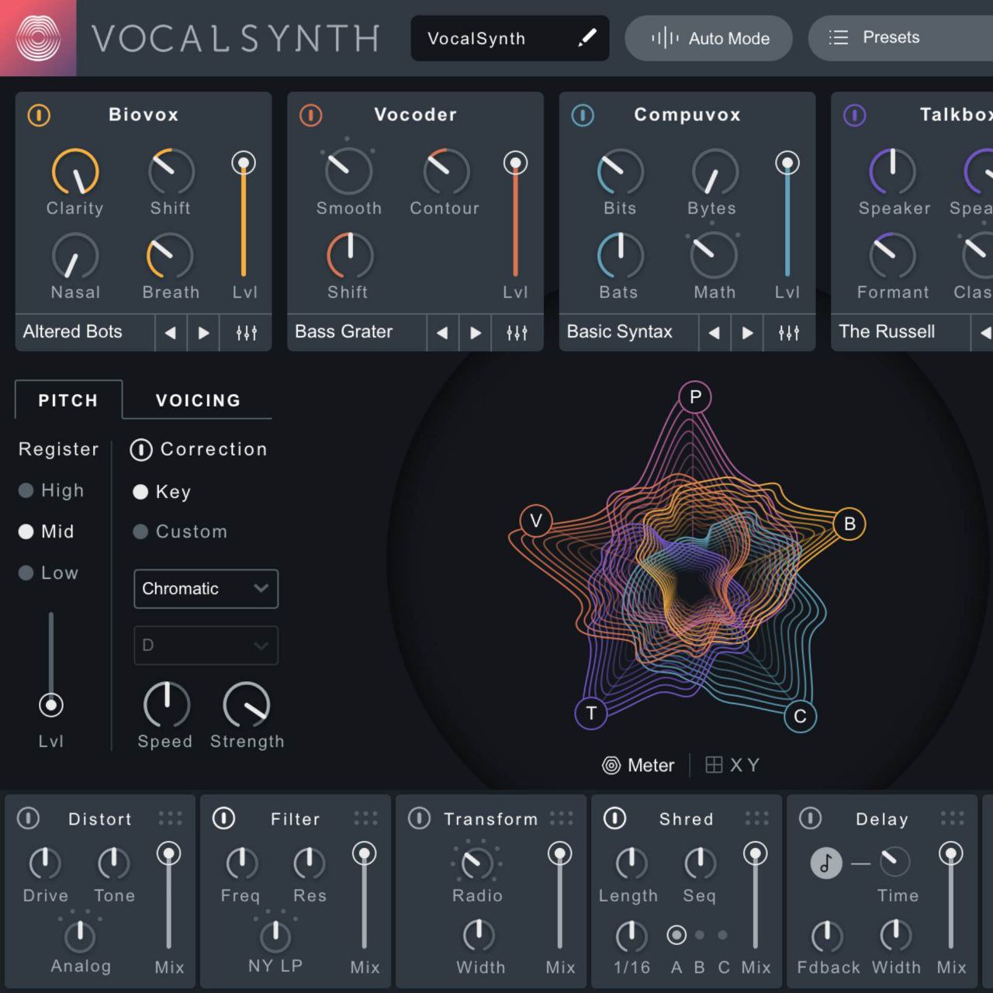993x993 pixels.
Task: Click the T node on the visualizer
Action: (591, 713)
